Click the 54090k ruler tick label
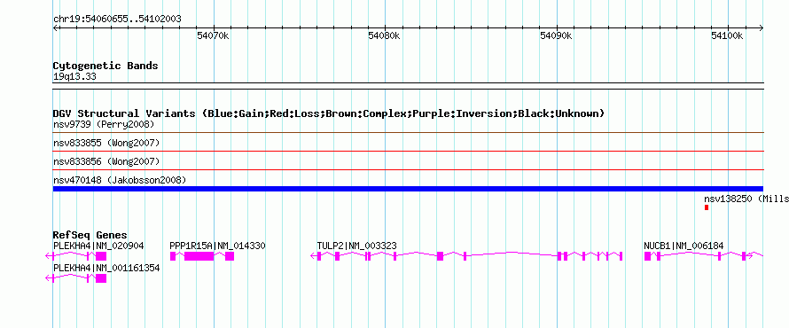 coord(556,35)
